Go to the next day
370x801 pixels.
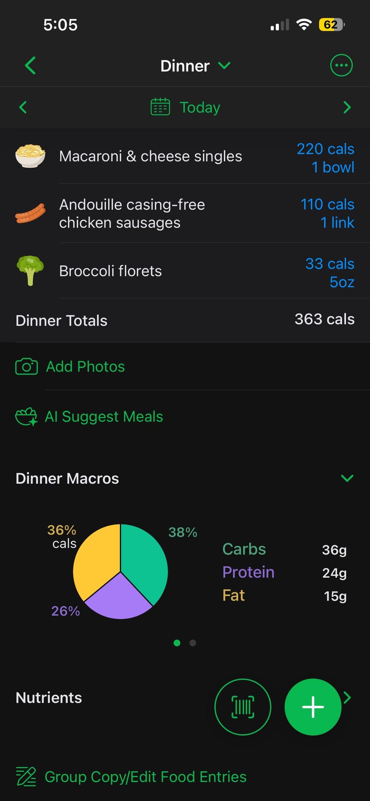[347, 107]
